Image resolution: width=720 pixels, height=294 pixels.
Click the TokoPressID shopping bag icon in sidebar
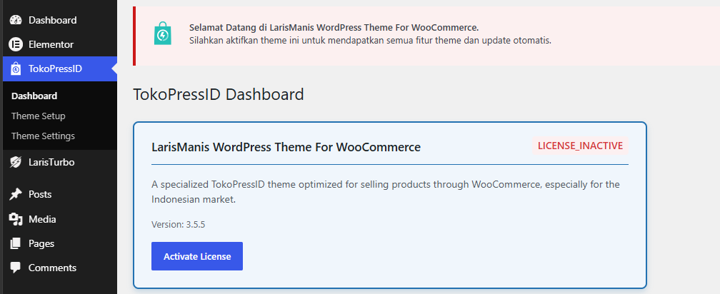pyautogui.click(x=16, y=69)
